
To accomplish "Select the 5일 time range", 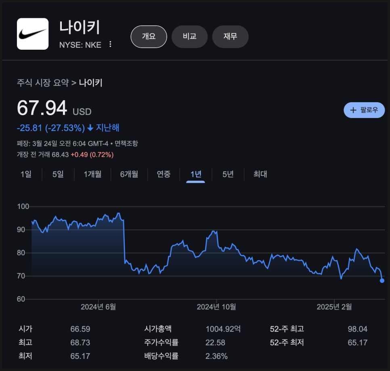I will (x=58, y=174).
